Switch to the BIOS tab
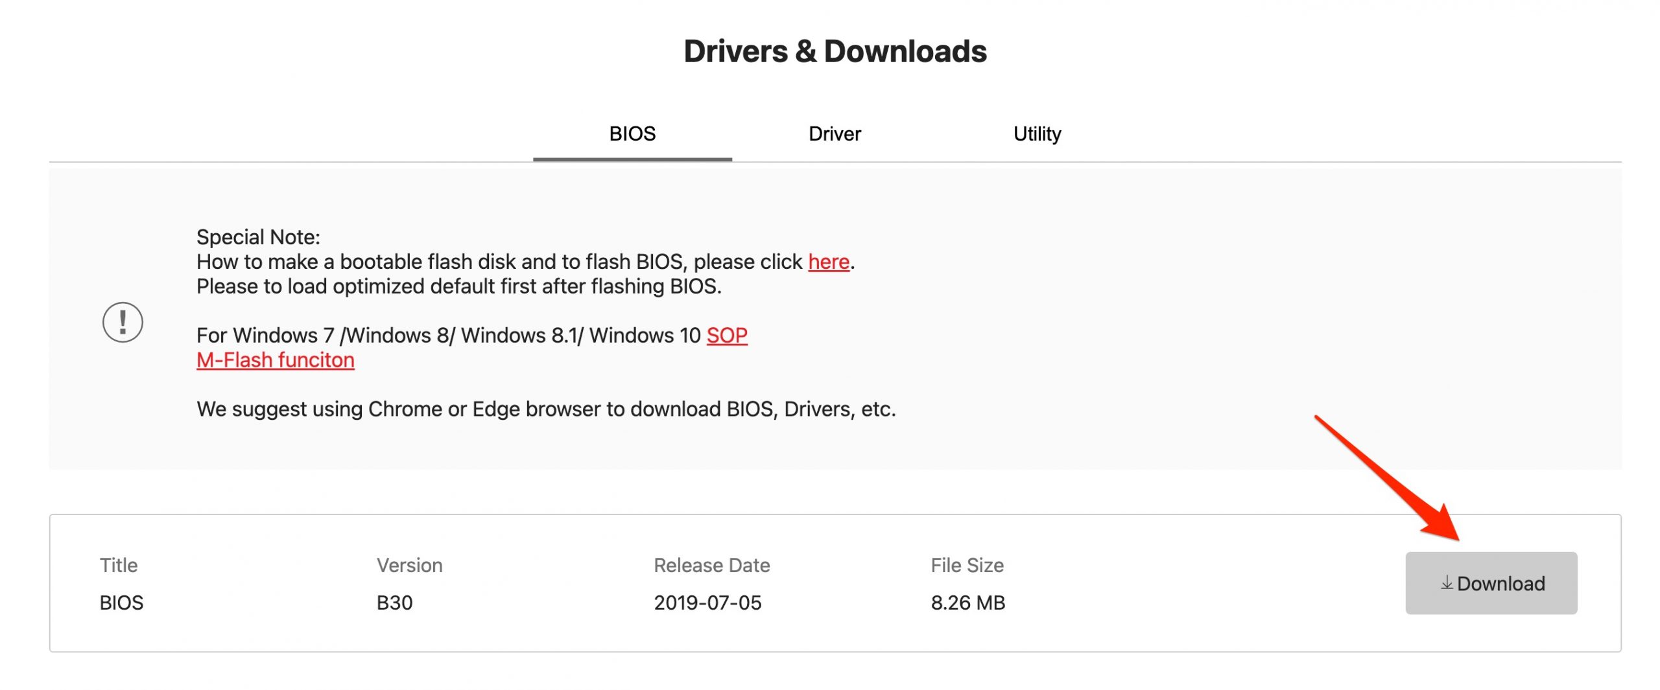Screen dimensions: 1660x690 pos(632,133)
